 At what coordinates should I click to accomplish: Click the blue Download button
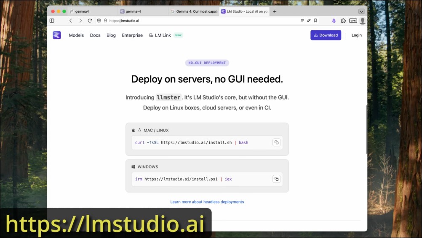(326, 35)
